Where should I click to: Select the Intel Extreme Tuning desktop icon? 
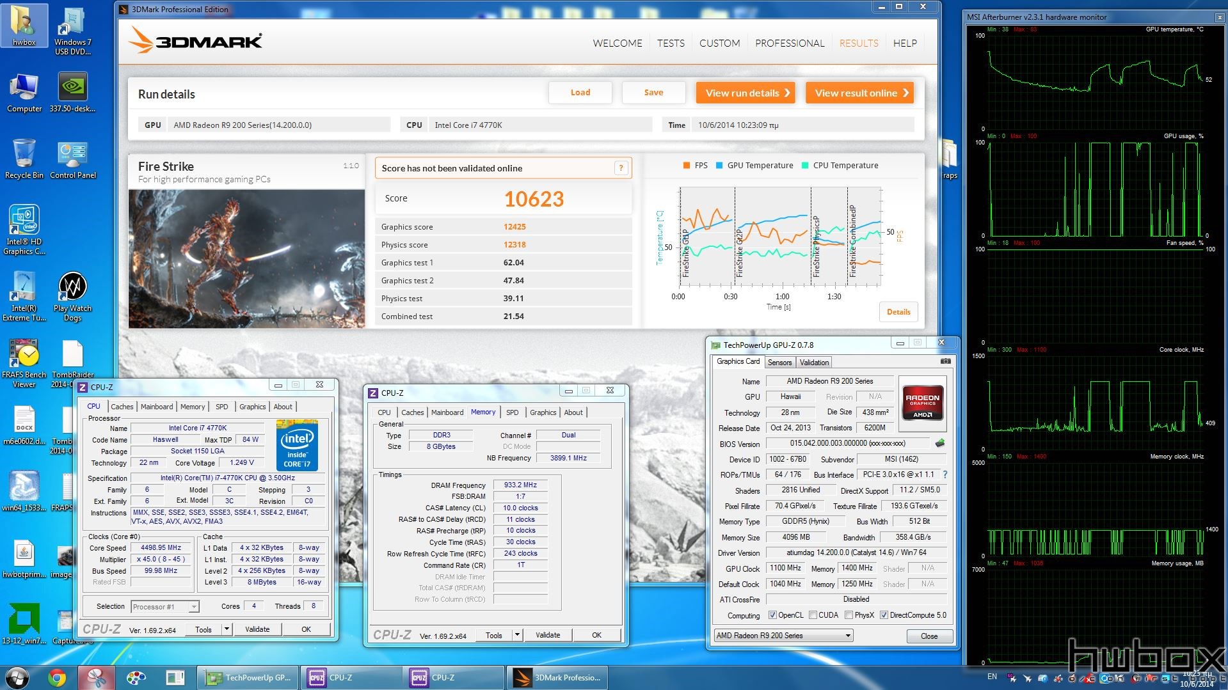[x=24, y=297]
